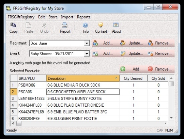Click the blue Info icon
Viewport: 184px width, 139px height.
click(x=85, y=25)
